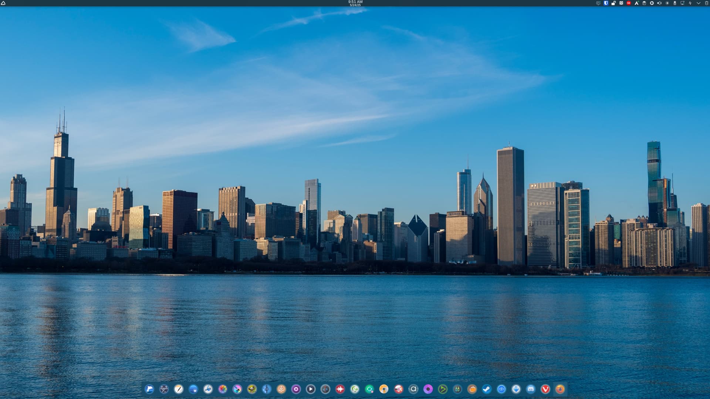The image size is (710, 399).
Task: Toggle the unlocked padlock tray icon
Action: coord(613,3)
